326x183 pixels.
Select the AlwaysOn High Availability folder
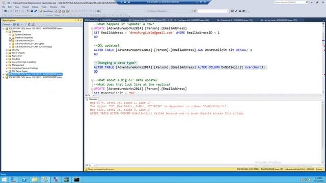(x=24, y=62)
